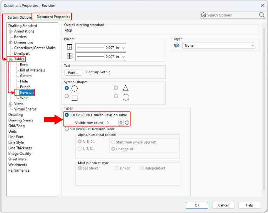Select Drafting Standard in the tree
This screenshot has height=213, width=268.
tap(22, 26)
